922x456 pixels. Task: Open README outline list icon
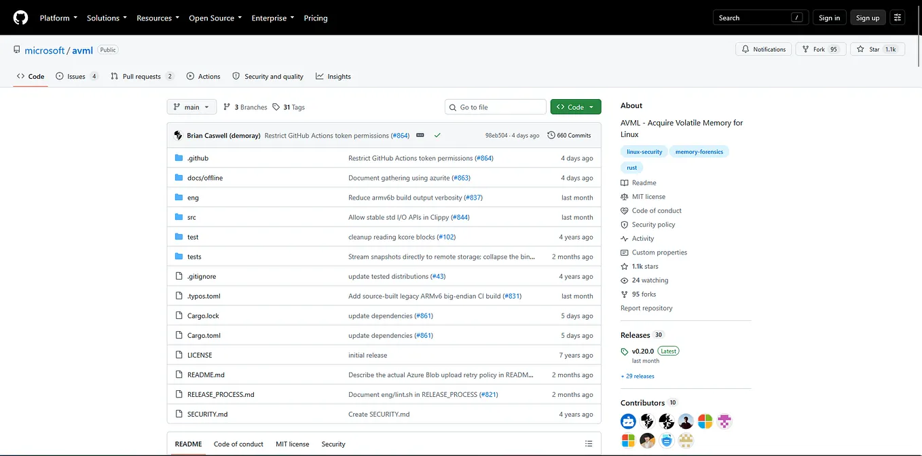click(x=589, y=444)
